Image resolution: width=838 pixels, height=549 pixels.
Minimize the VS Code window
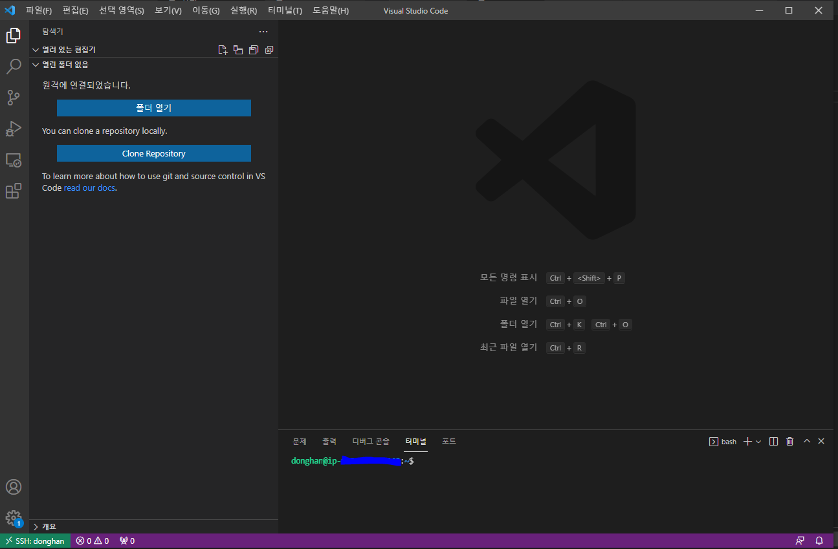[x=758, y=10]
